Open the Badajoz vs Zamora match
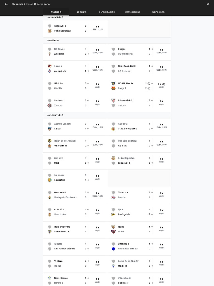Screen dimensions: 214x286 pyautogui.click(x=75, y=103)
